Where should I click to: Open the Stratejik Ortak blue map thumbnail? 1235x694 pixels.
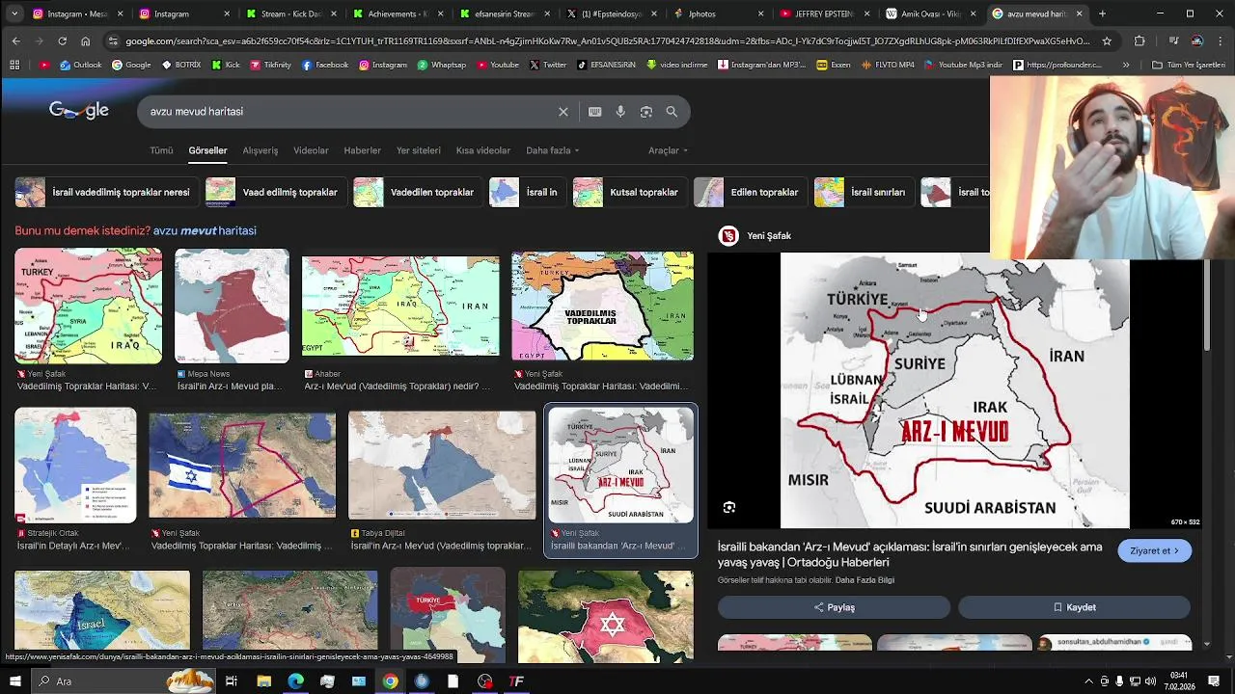pyautogui.click(x=75, y=466)
